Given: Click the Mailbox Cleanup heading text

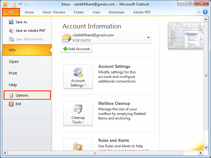Looking at the screenshot, I should tap(114, 103).
